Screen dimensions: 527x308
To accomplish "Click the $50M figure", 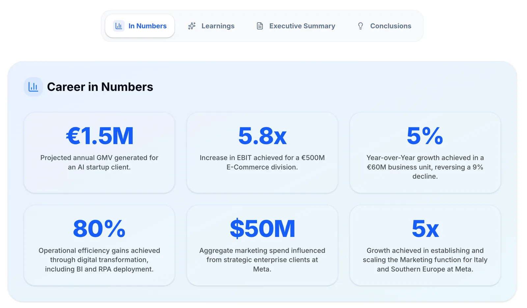I will [x=262, y=228].
